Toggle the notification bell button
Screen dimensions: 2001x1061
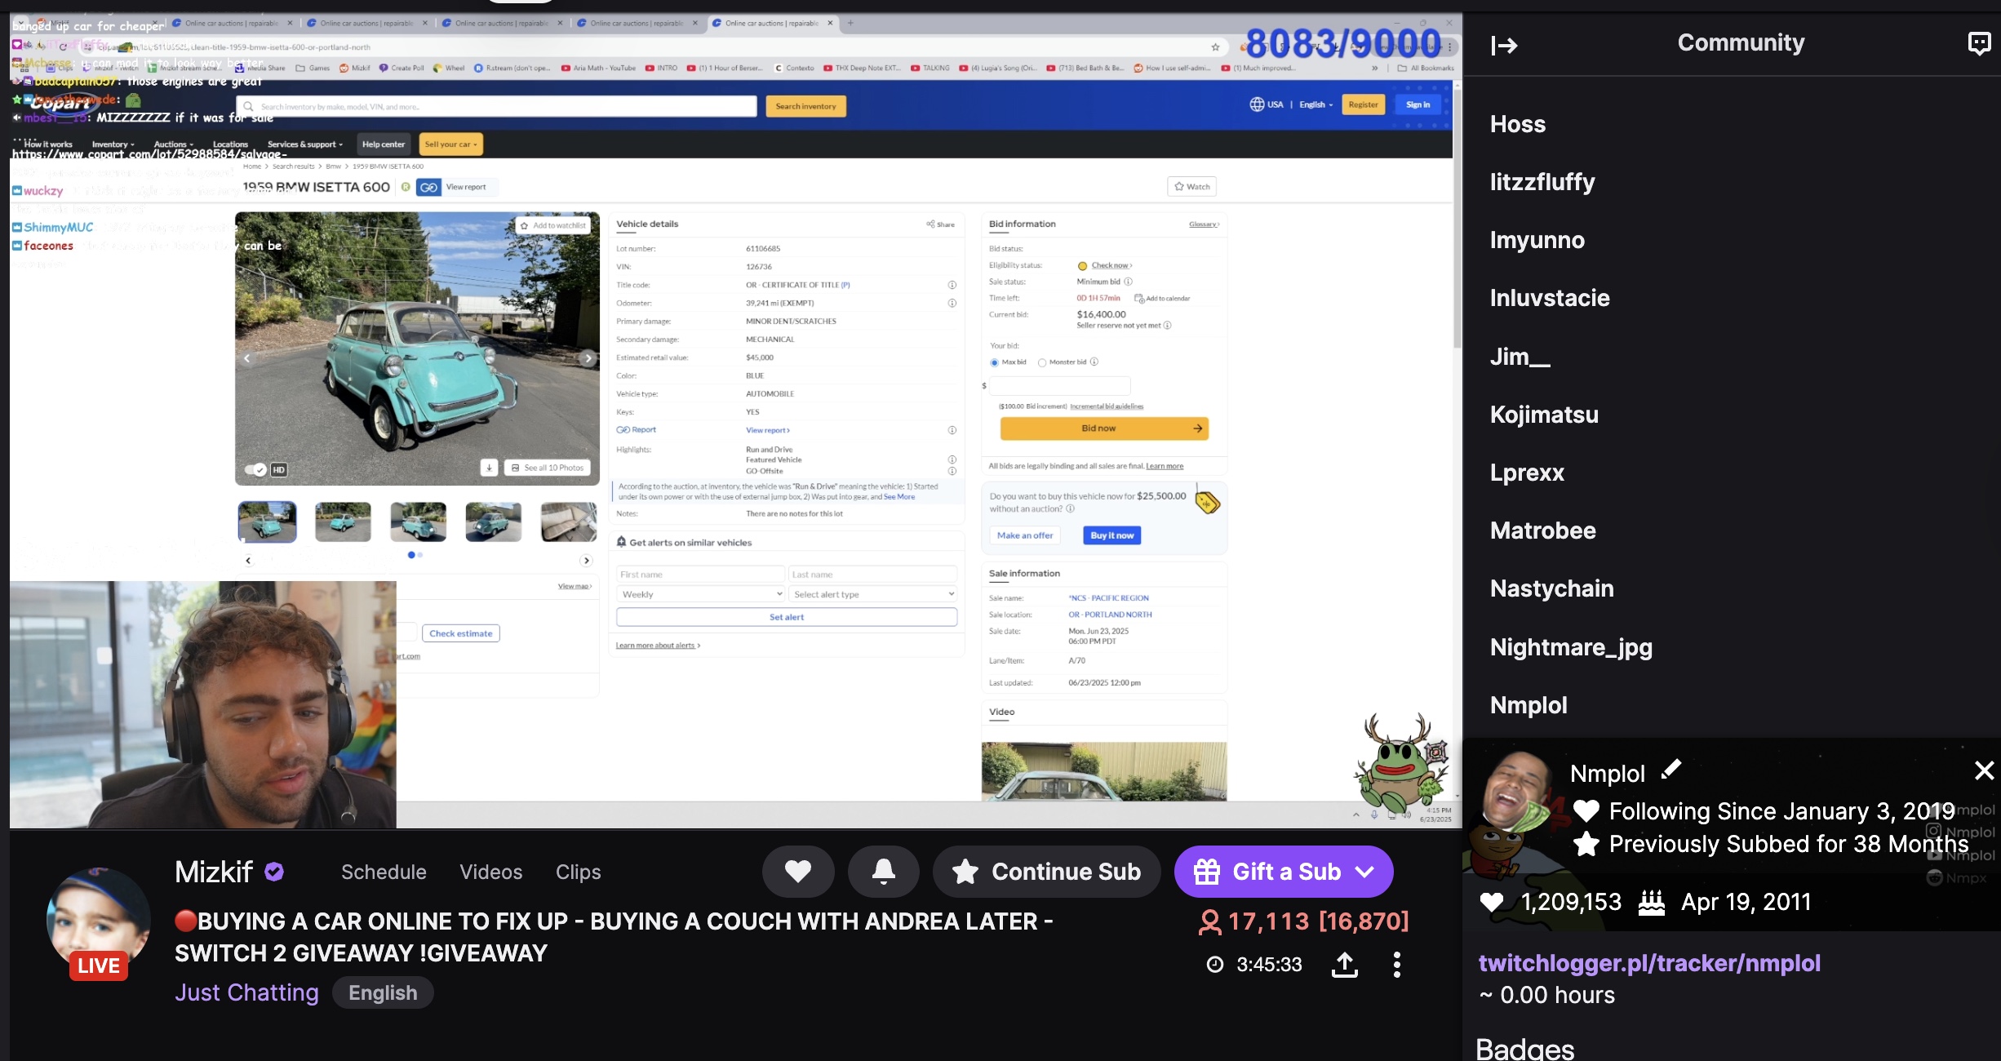(884, 872)
